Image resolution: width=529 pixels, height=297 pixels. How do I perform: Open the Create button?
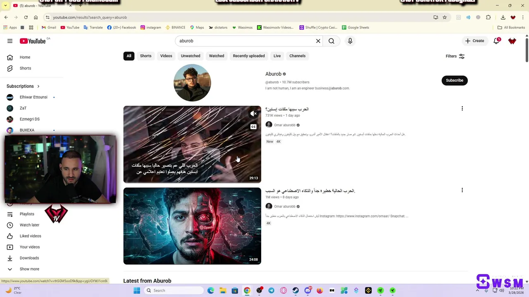click(x=474, y=41)
